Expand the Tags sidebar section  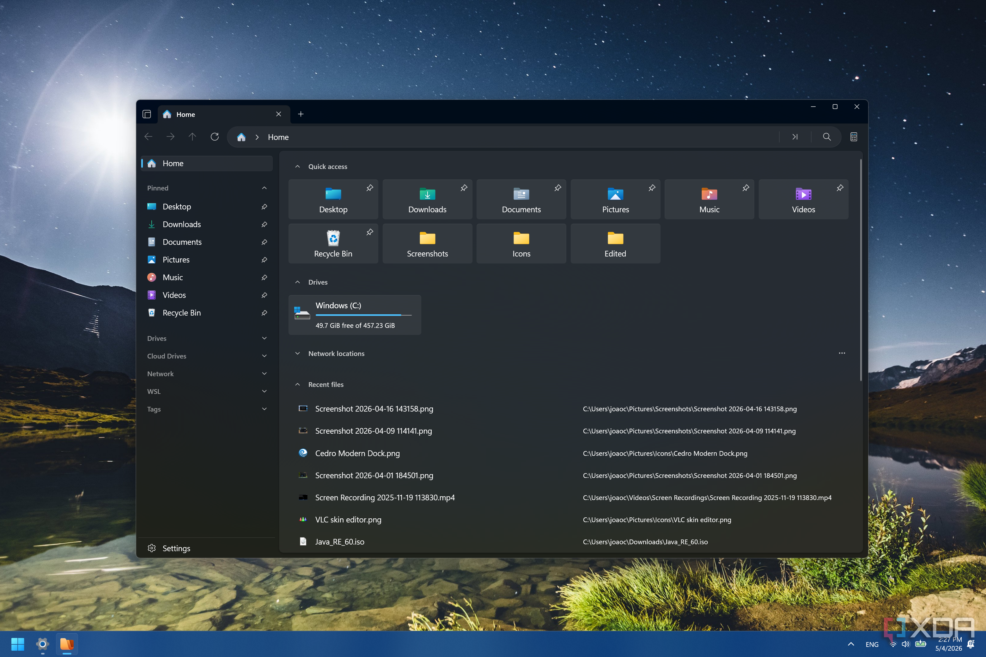coord(265,409)
